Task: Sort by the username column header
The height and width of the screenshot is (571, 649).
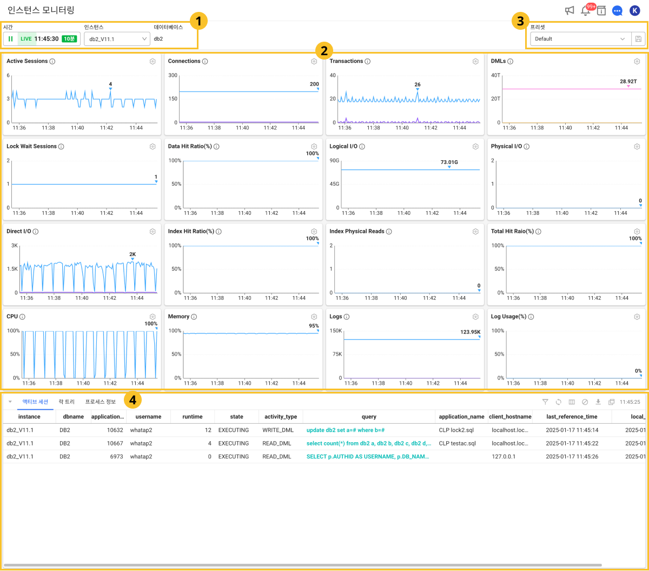Action: click(148, 417)
